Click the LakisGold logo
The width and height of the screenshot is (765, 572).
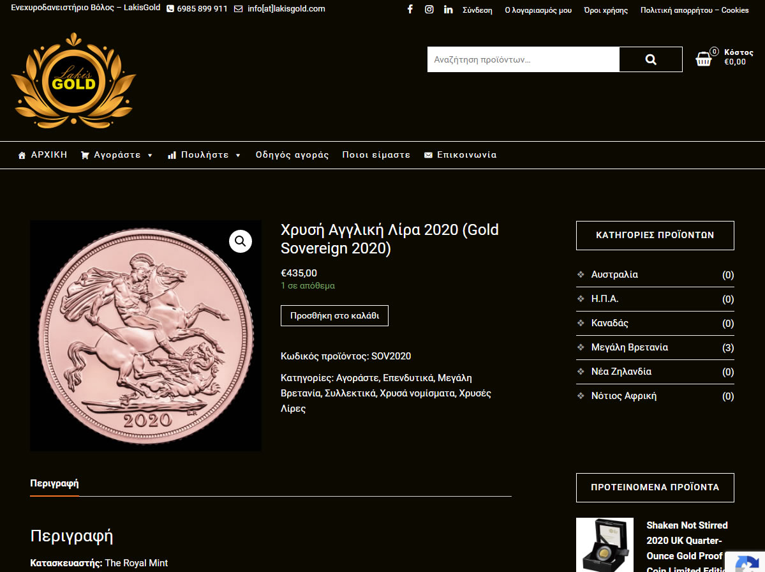point(73,80)
